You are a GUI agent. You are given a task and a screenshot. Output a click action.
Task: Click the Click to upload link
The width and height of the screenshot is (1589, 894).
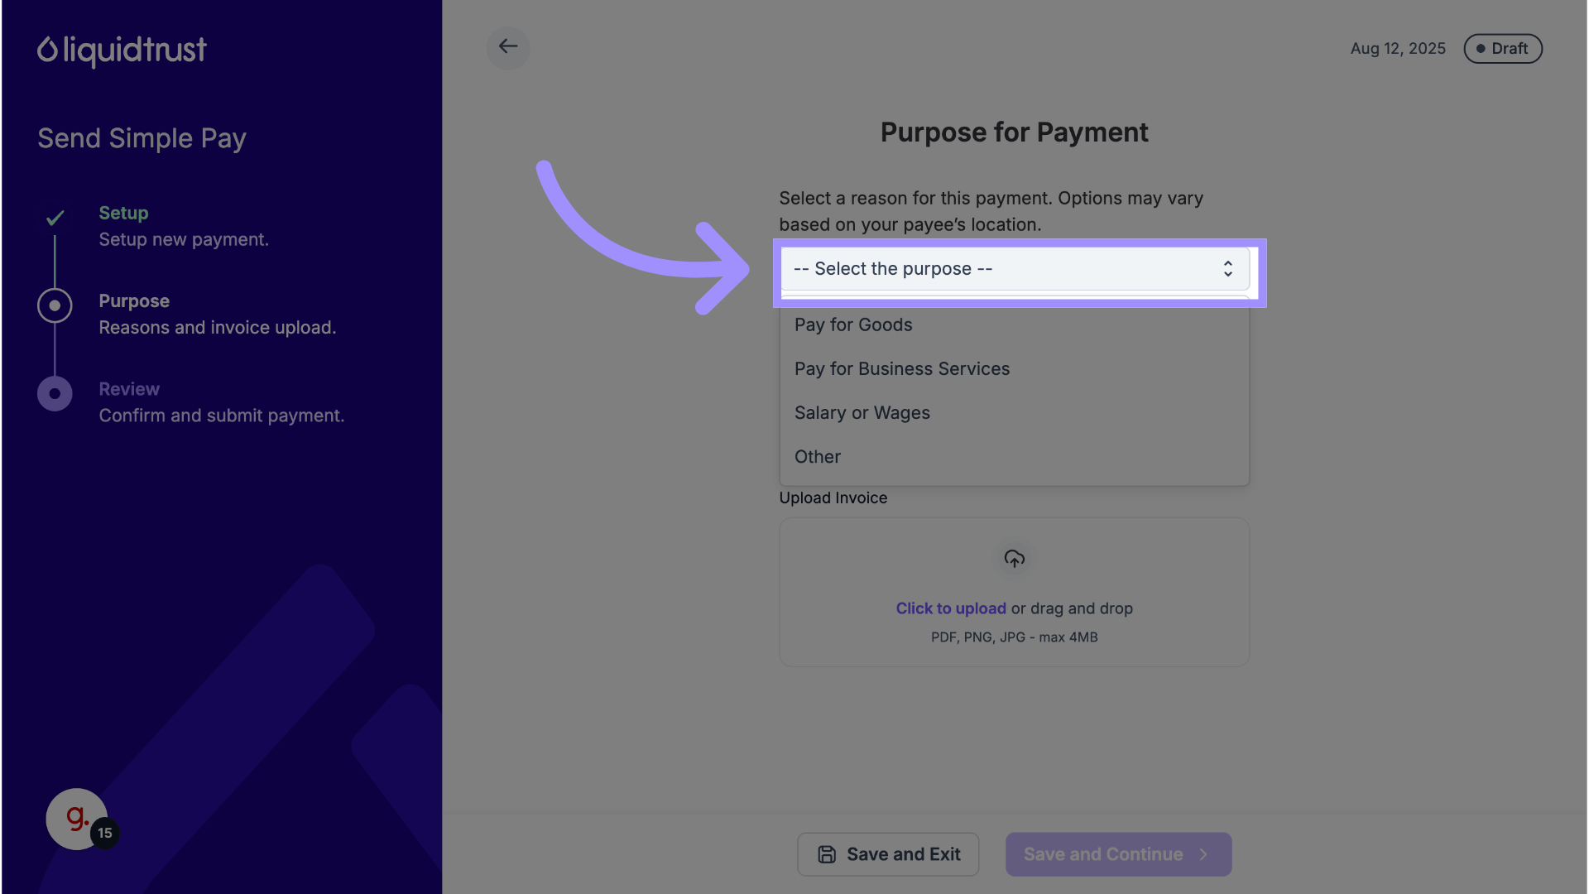(x=950, y=608)
